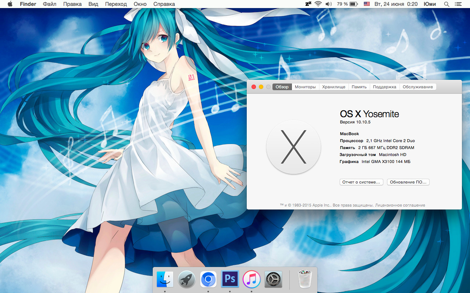The width and height of the screenshot is (470, 293).
Task: Click the OS X Yosemite title
Action: tap(369, 114)
